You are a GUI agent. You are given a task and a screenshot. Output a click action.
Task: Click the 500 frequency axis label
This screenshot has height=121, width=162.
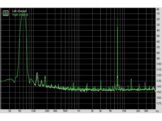(65, 111)
